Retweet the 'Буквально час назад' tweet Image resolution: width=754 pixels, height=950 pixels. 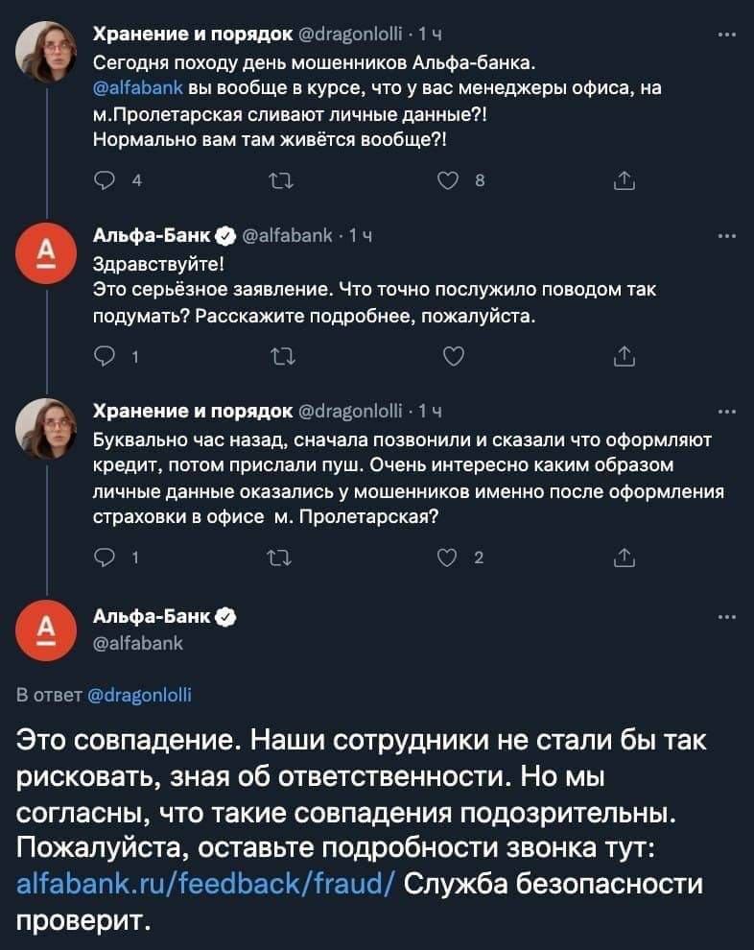coord(279,558)
